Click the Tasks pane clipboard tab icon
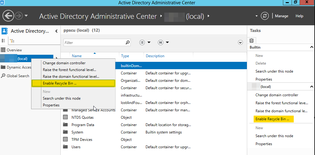 252,41
